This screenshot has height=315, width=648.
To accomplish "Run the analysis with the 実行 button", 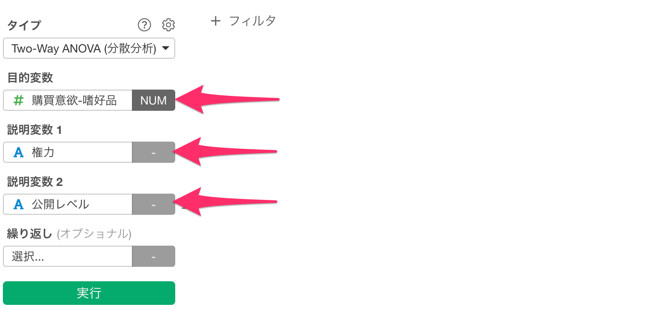I will (89, 293).
